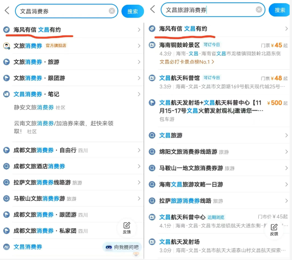Tap back arrow beside 文昌旅游消费券 search box
Viewport: 292px width, 260px height.
point(153,9)
